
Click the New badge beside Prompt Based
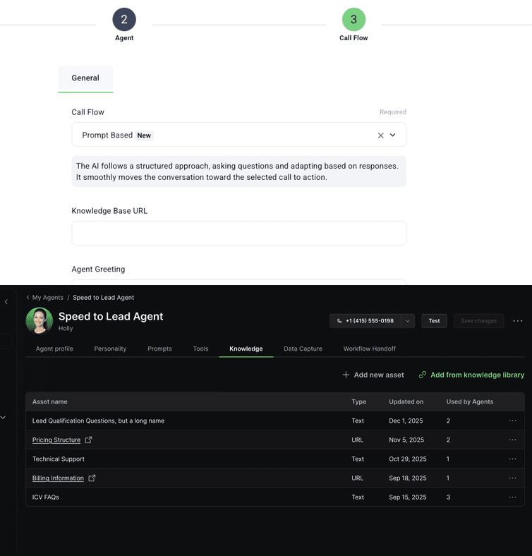click(144, 135)
